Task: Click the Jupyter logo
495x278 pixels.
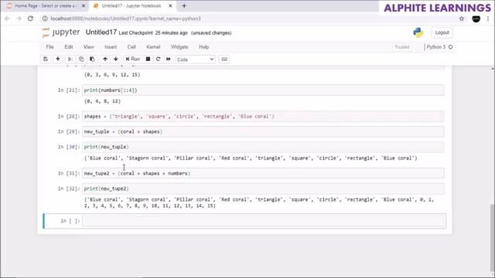Action: click(61, 32)
